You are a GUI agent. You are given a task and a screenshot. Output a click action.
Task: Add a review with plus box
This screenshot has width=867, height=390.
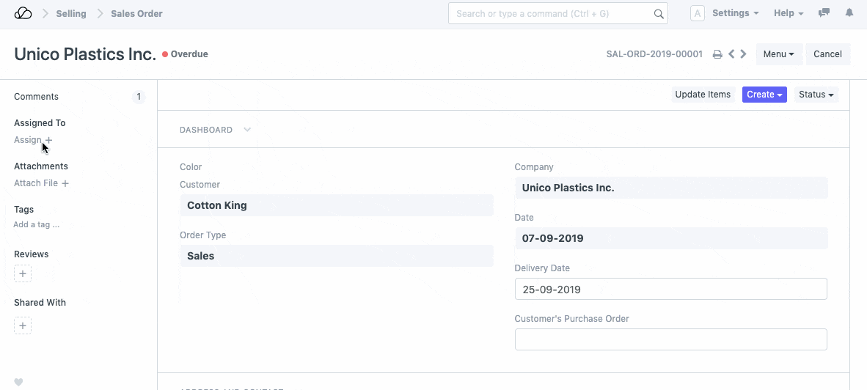(23, 274)
